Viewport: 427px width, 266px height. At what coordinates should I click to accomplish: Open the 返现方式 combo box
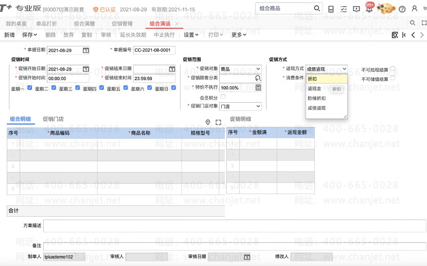(327, 69)
